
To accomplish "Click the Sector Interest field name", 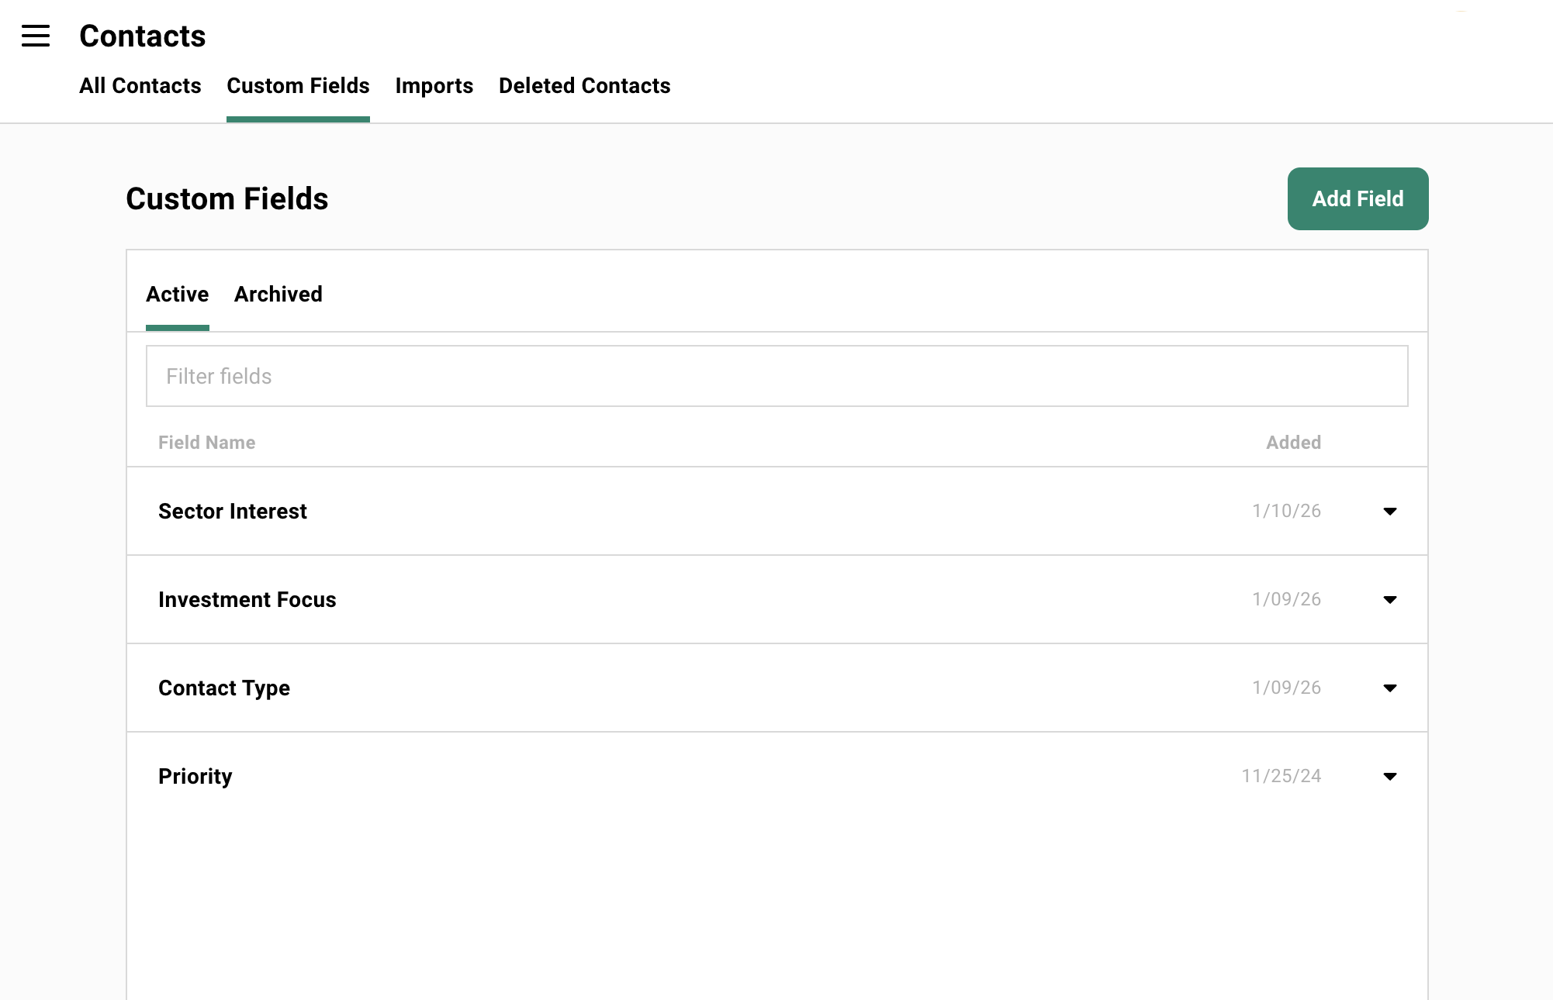I will tap(233, 512).
